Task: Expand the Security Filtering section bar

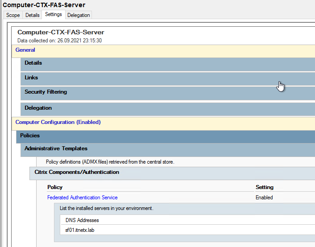Action: click(x=168, y=93)
